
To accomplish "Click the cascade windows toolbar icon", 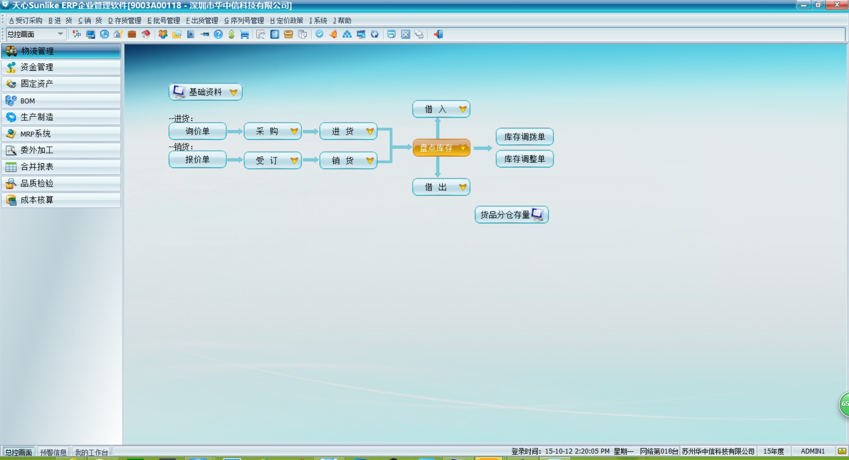I will (419, 34).
